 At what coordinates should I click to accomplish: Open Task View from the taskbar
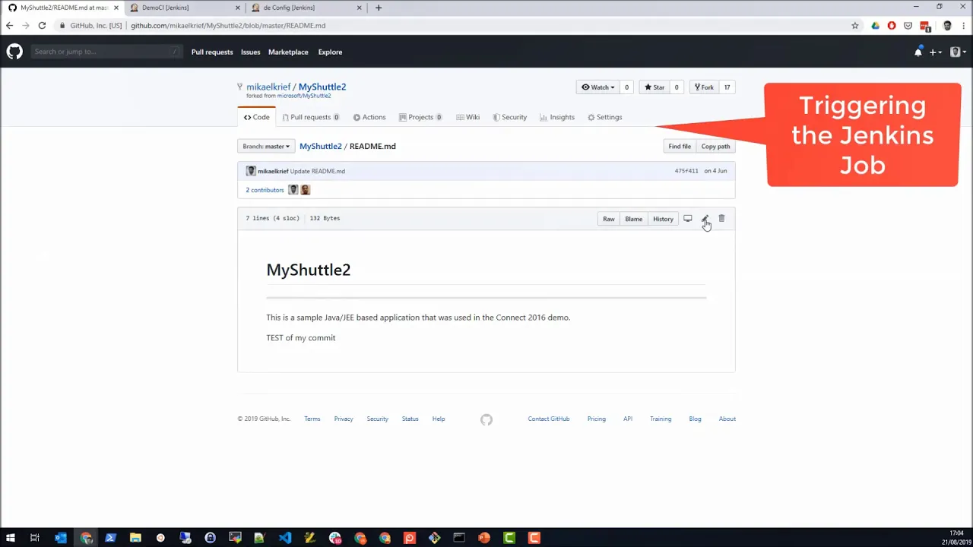[35, 538]
